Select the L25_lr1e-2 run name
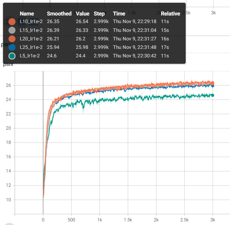This screenshot has height=225, width=230. pyautogui.click(x=31, y=47)
